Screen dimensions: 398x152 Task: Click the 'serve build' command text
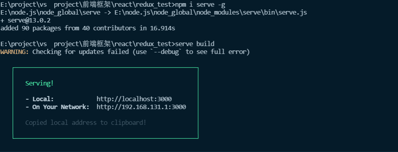point(195,44)
